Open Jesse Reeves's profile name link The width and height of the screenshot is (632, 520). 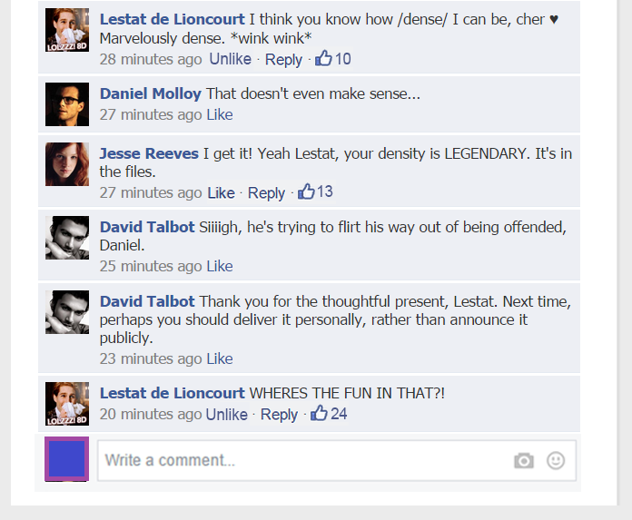149,153
